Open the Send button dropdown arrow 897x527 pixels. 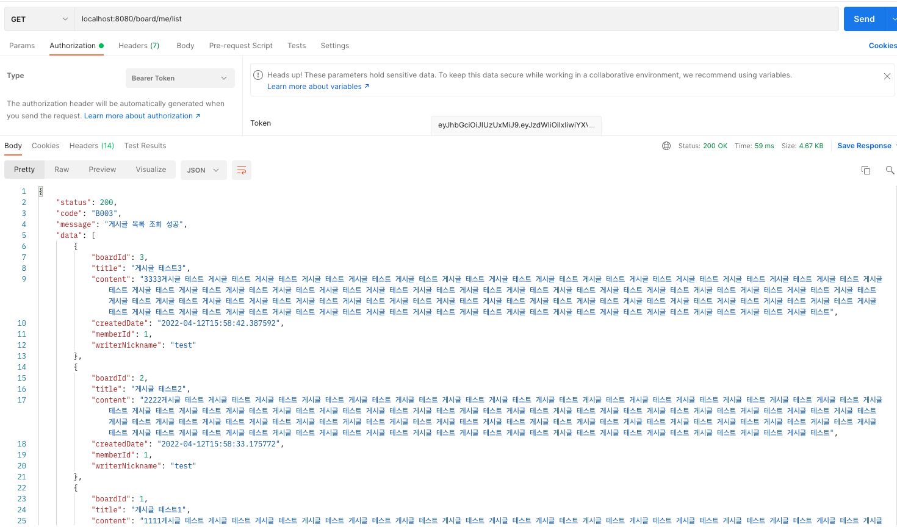[893, 19]
